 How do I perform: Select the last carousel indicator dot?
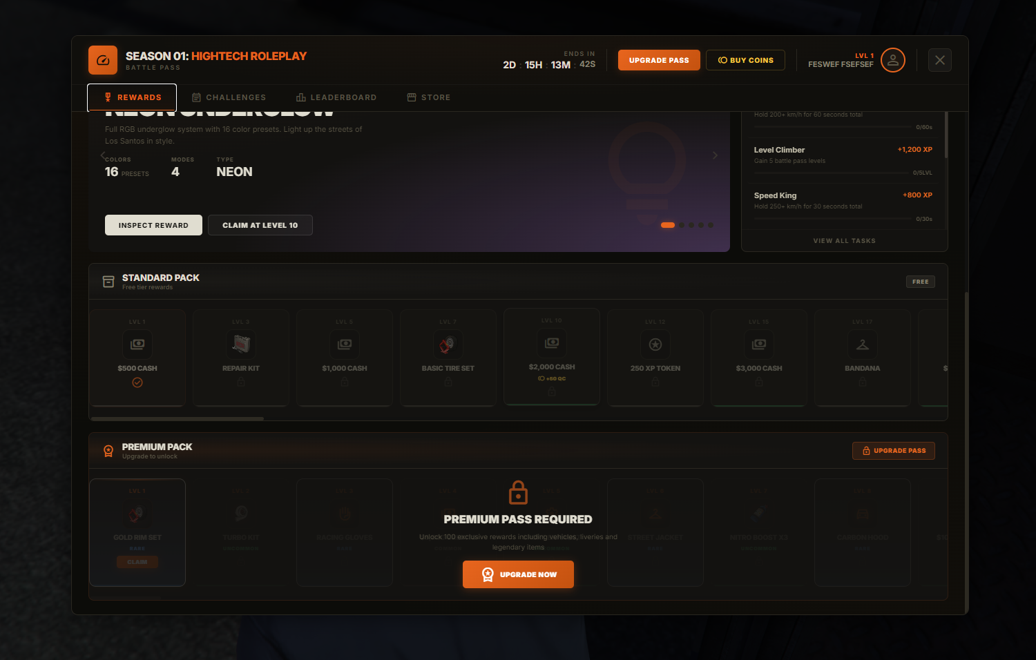click(711, 225)
